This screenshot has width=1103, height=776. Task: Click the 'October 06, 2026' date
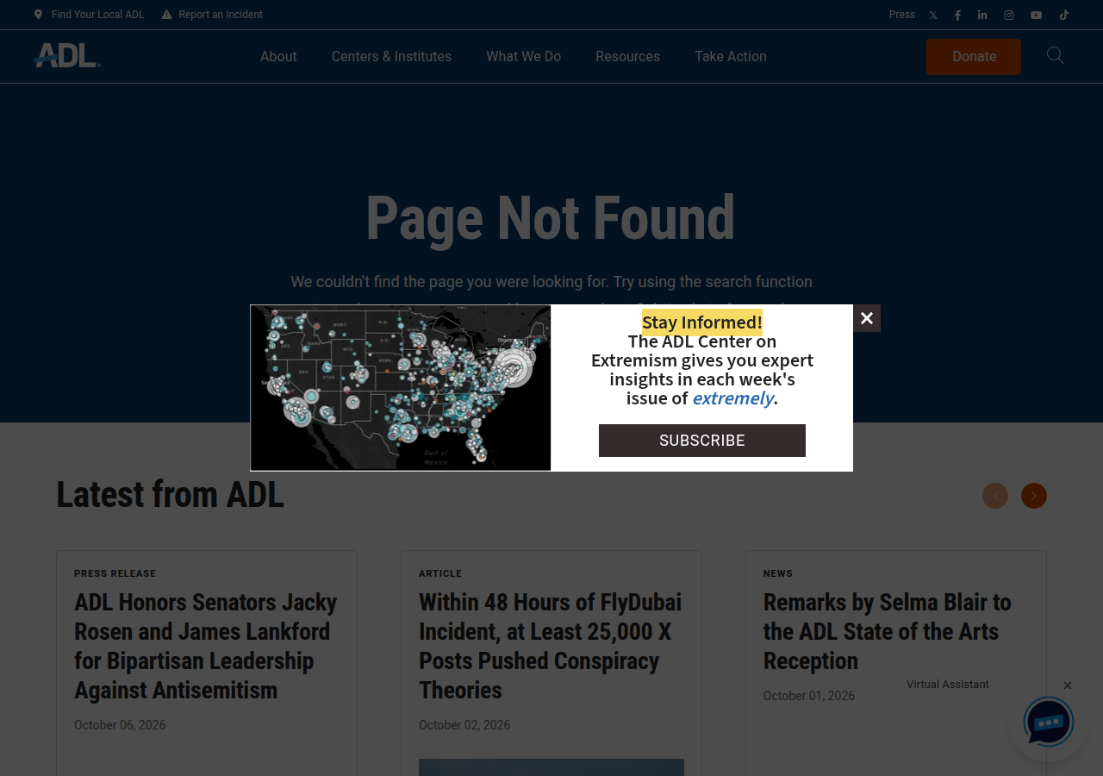pyautogui.click(x=120, y=725)
